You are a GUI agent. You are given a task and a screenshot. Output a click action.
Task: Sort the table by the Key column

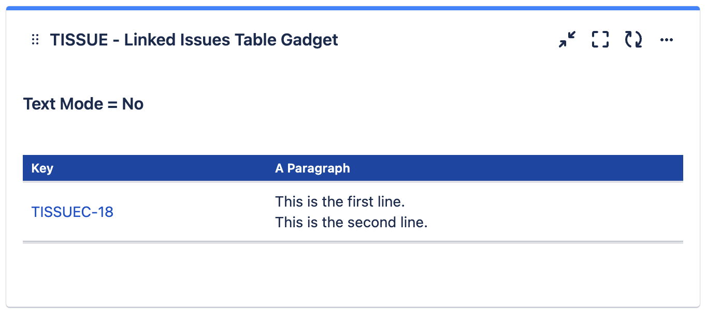click(41, 168)
